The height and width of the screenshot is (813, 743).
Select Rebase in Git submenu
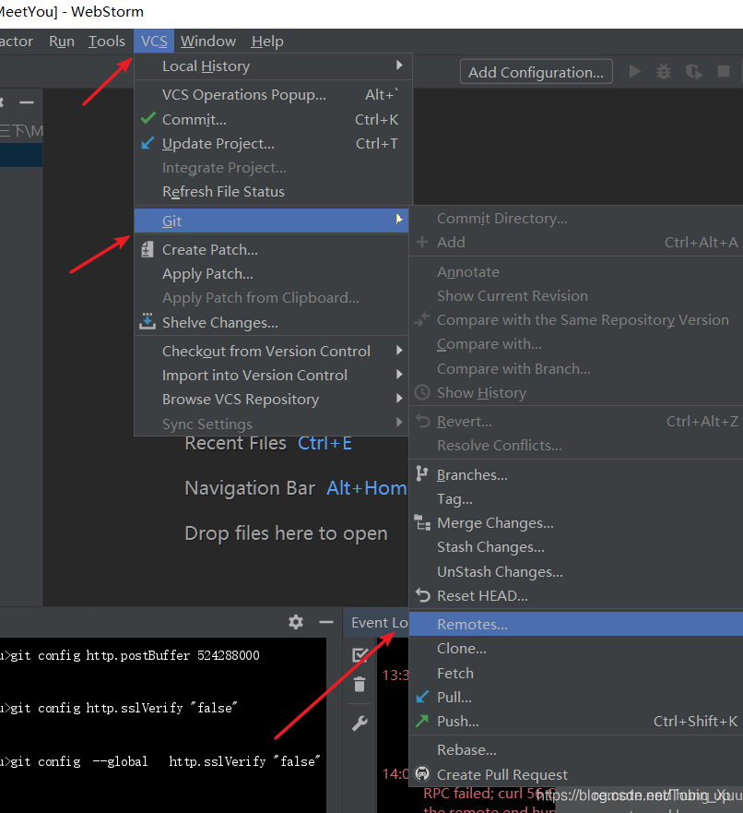576,750
